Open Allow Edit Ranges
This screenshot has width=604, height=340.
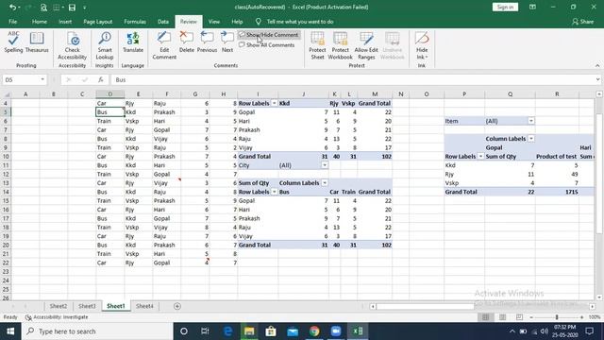[366, 45]
